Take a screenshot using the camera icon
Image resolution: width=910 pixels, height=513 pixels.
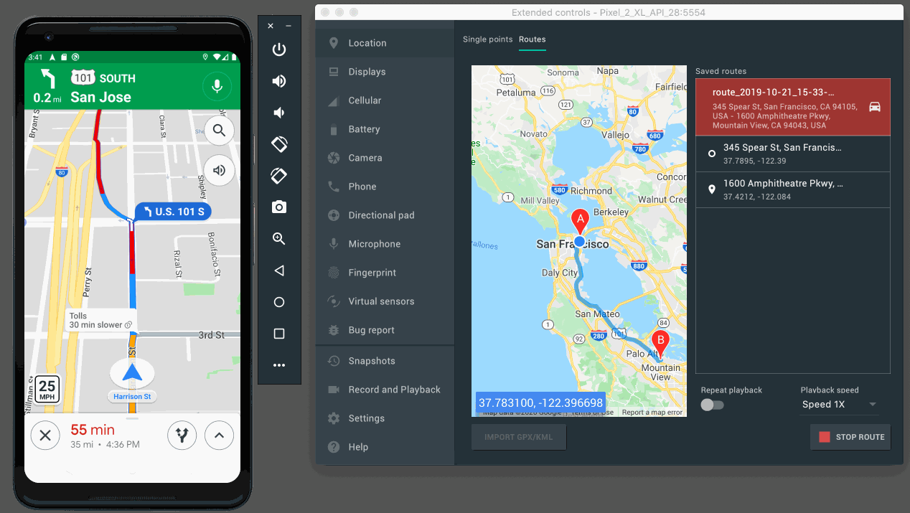point(278,207)
